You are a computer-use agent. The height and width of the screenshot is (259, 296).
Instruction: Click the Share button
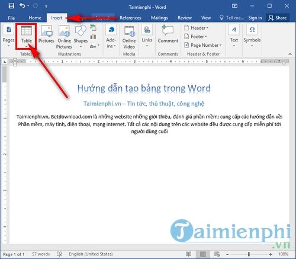pos(278,18)
